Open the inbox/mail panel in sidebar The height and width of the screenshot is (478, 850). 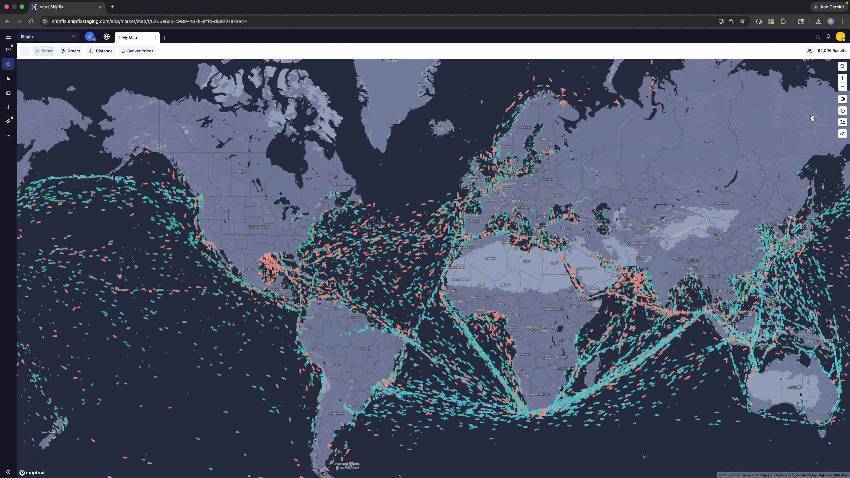8,49
